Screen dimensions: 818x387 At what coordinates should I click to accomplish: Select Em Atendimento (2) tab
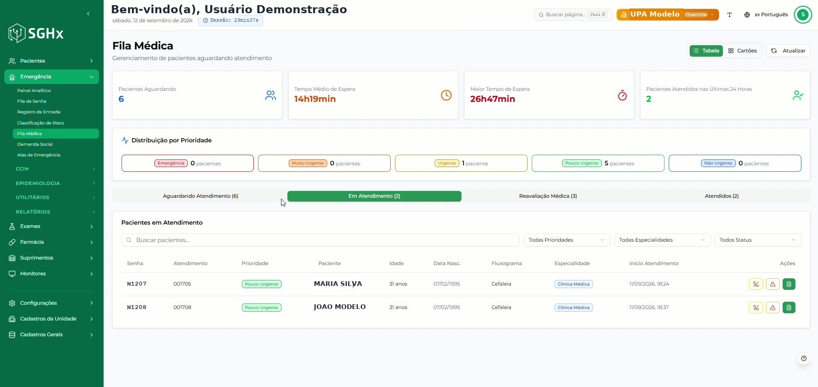[374, 196]
